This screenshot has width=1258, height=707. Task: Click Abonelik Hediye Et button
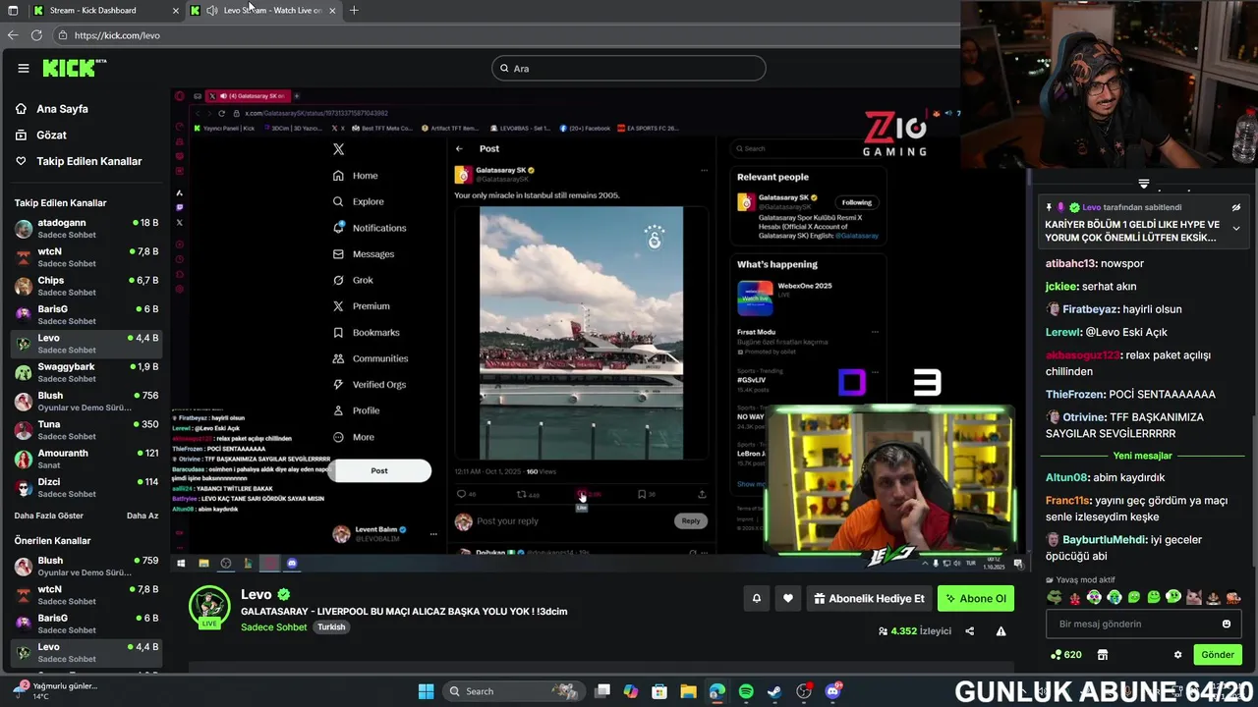coord(870,598)
